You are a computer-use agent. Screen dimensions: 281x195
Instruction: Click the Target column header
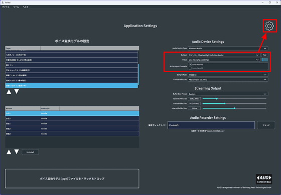23,48
